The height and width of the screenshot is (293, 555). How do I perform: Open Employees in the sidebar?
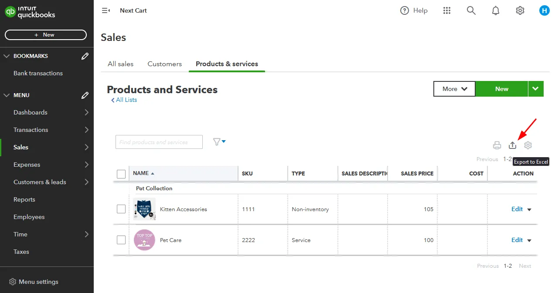coord(29,217)
